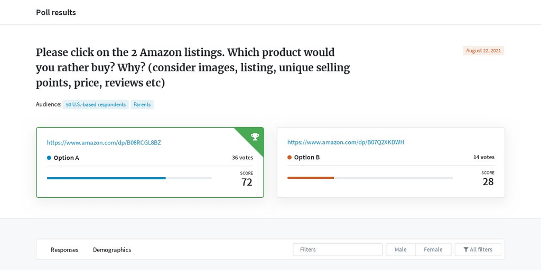
Task: Click the August 22, 2021 date badge
Action: coord(483,51)
